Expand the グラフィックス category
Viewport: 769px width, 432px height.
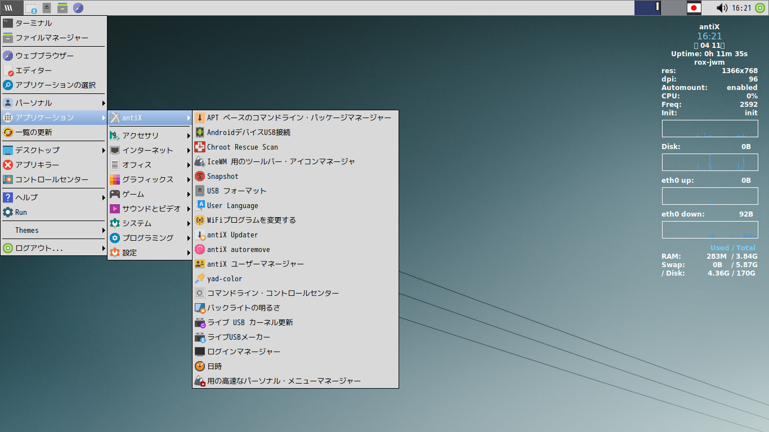(150, 179)
